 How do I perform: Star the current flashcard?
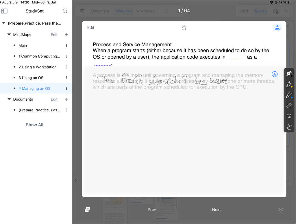point(184,27)
